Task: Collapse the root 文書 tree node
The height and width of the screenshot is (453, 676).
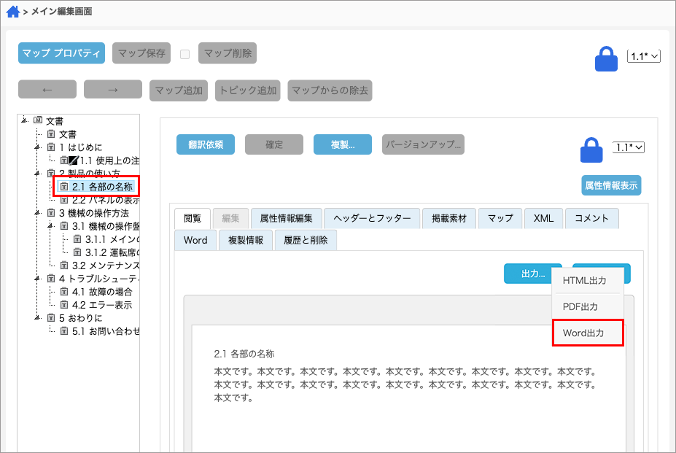Action: 24,120
